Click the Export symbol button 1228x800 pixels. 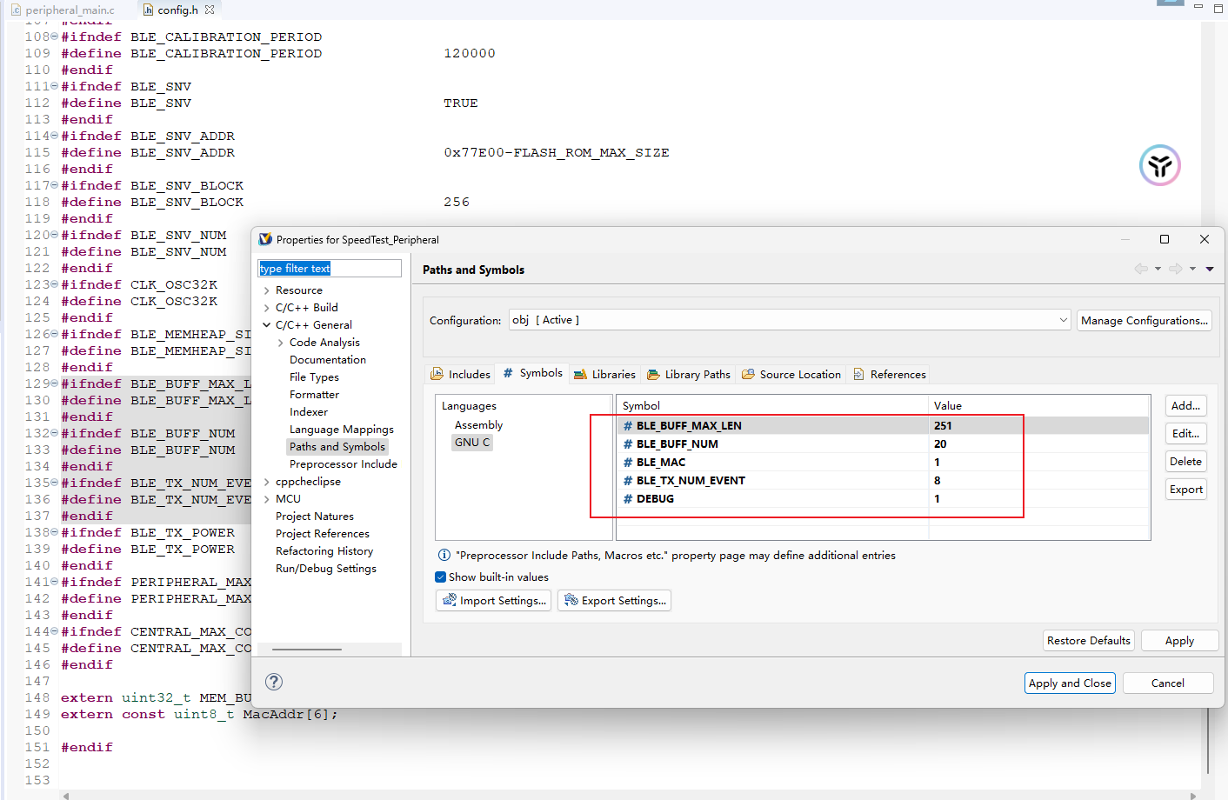[1185, 489]
